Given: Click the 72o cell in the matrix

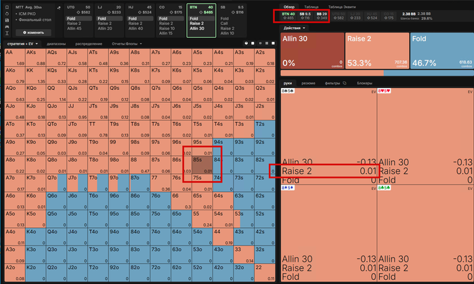Looking at the screenshot, I should (x=161, y=273).
